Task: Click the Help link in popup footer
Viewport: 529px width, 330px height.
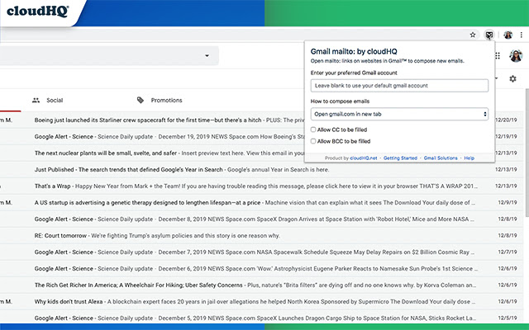Action: click(x=469, y=158)
